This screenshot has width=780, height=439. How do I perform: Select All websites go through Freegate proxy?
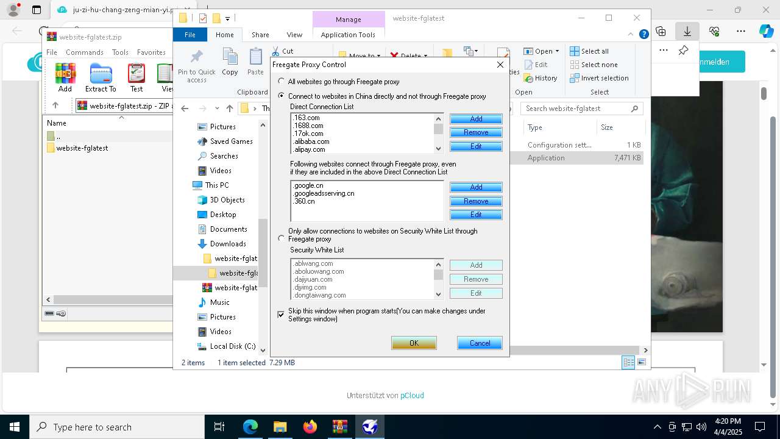[281, 81]
